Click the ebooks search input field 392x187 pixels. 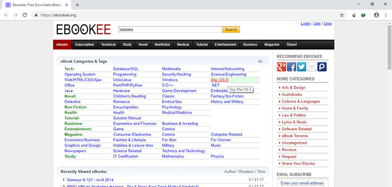171,29
